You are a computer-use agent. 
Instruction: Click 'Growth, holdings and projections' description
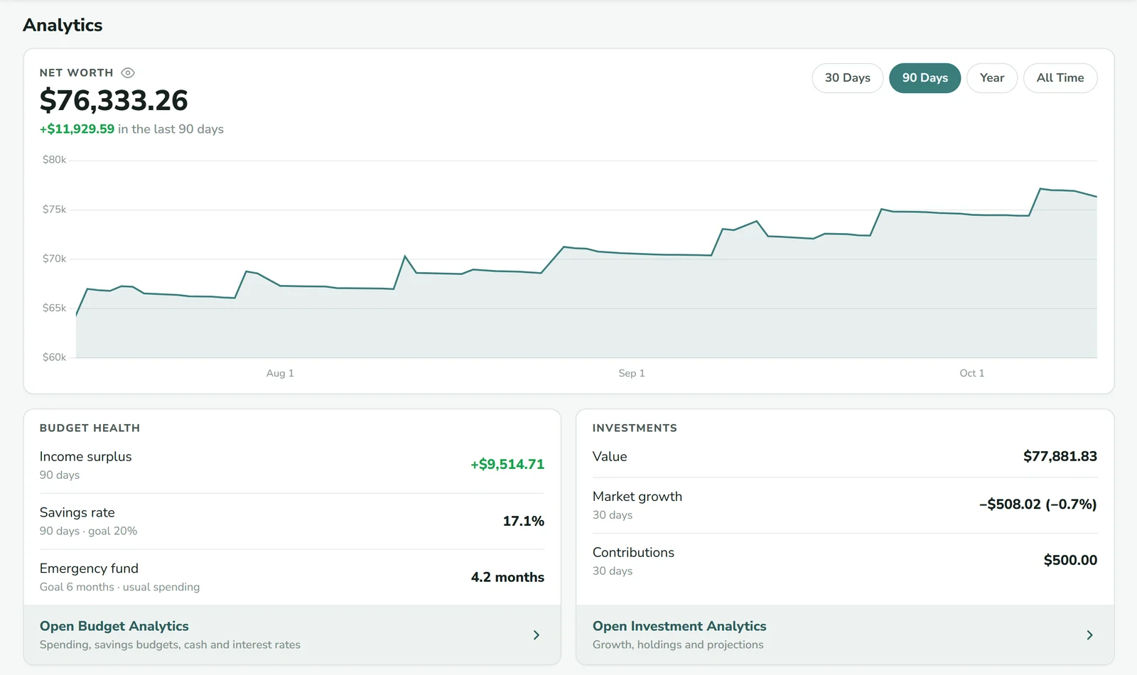pos(678,644)
